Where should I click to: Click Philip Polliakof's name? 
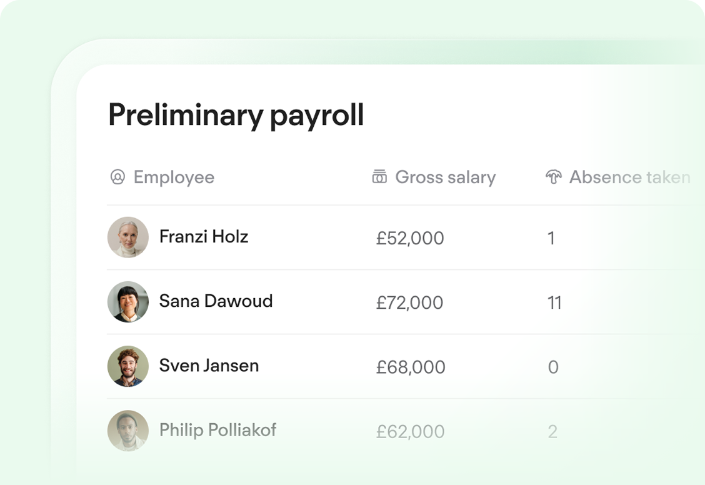coord(218,431)
